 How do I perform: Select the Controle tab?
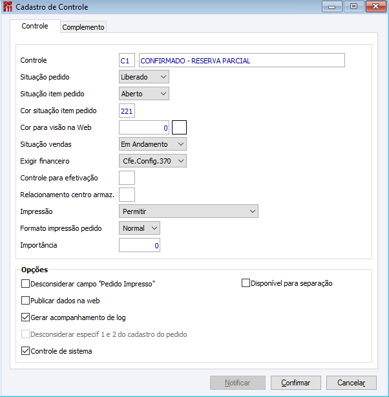pos(35,26)
